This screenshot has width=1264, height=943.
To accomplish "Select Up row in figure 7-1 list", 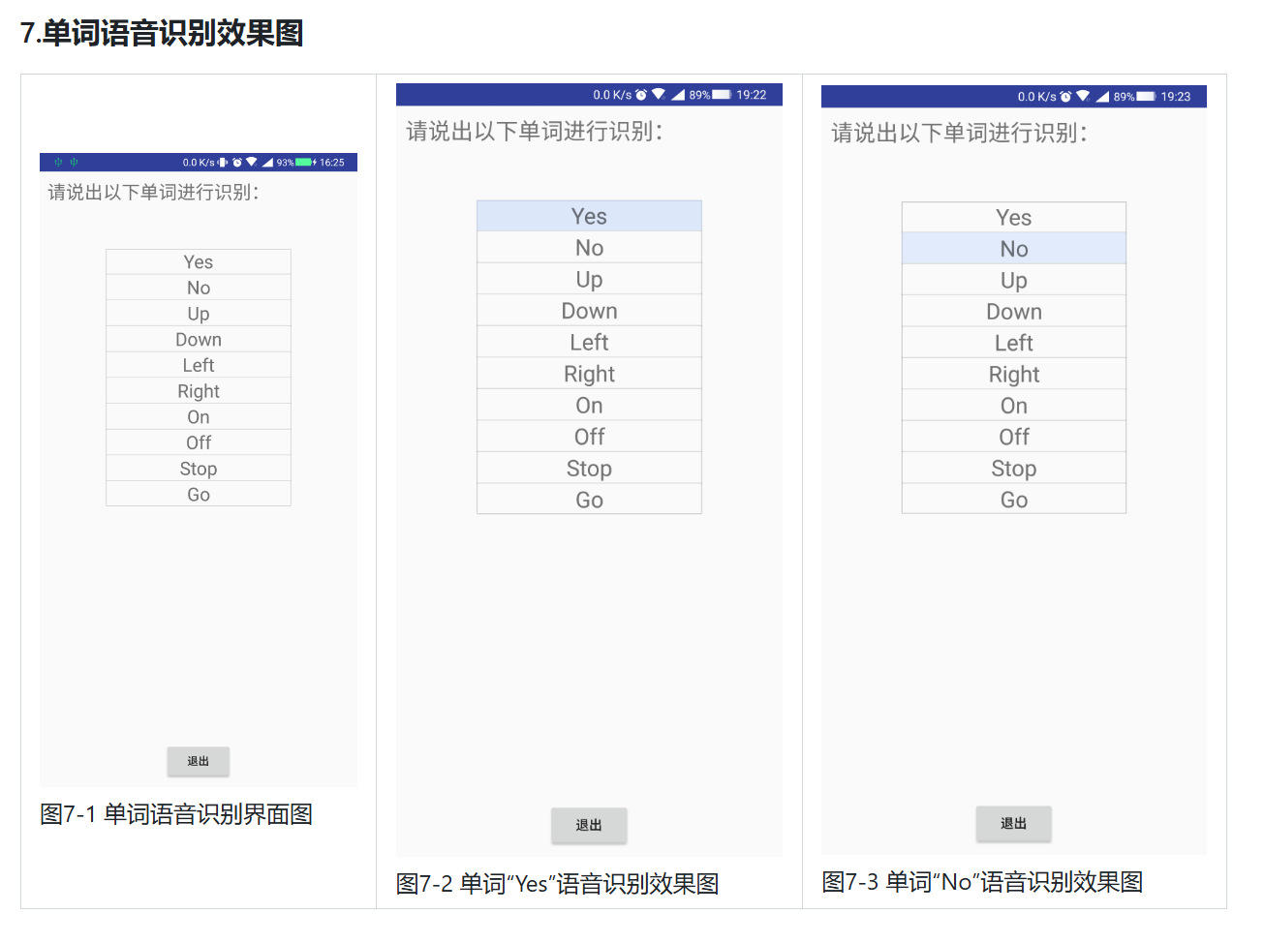I will (199, 314).
